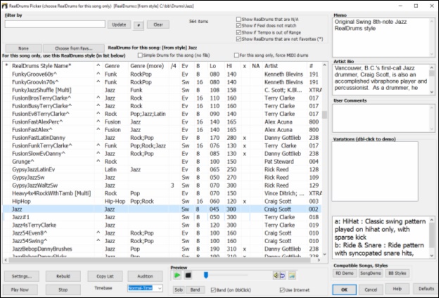Click inside the Variations list box

pyautogui.click(x=375, y=171)
